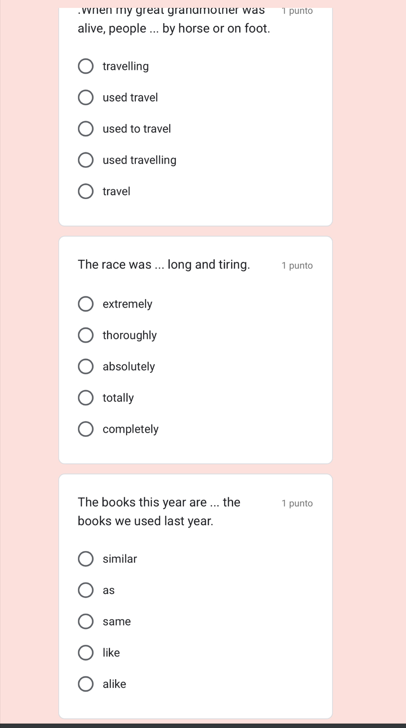
Task: Click the '1 punto' label on books question
Action: coord(297,503)
